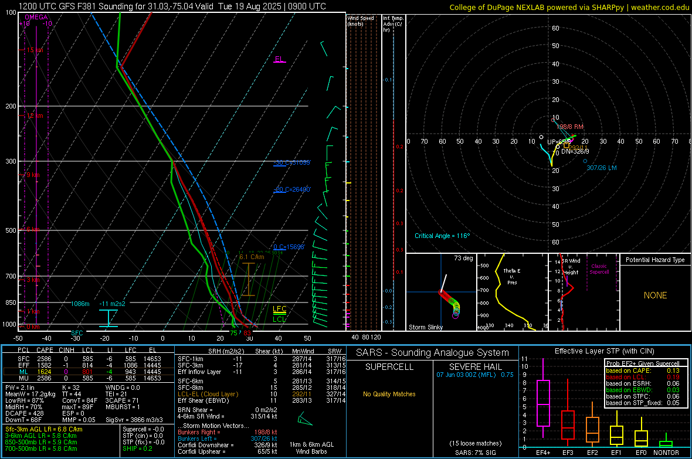Click the 198/8 RM hodograph label
This screenshot has height=459, width=692.
570,127
